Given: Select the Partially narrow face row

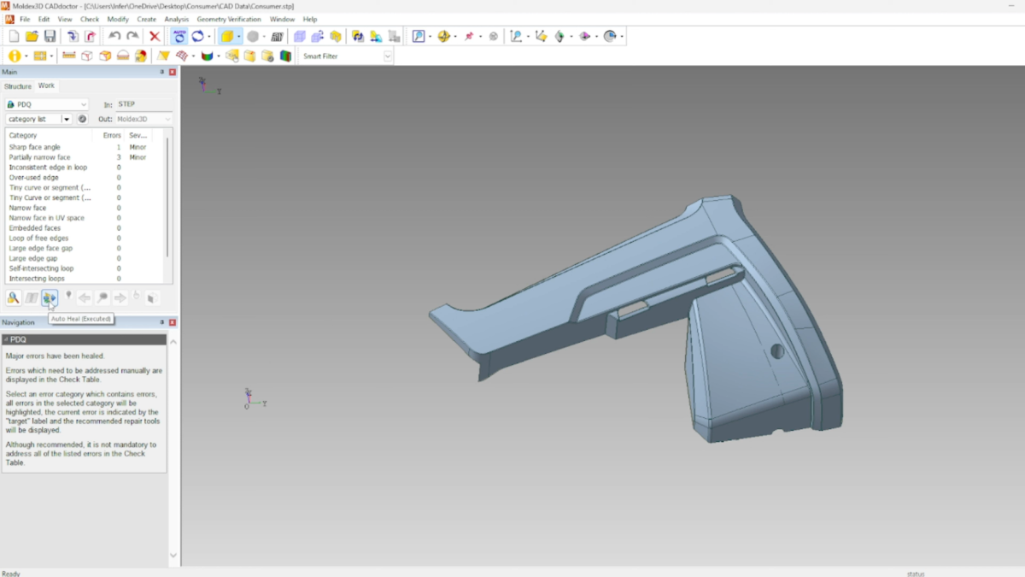Looking at the screenshot, I should (x=85, y=157).
